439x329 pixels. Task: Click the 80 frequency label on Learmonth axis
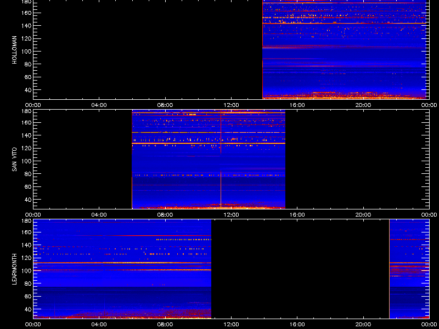29,283
